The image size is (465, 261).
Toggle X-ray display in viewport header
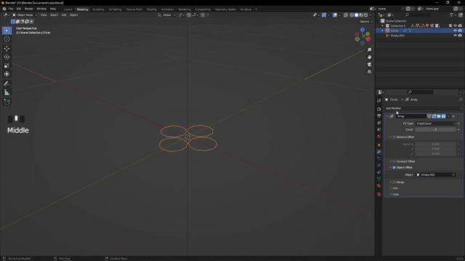pyautogui.click(x=346, y=14)
